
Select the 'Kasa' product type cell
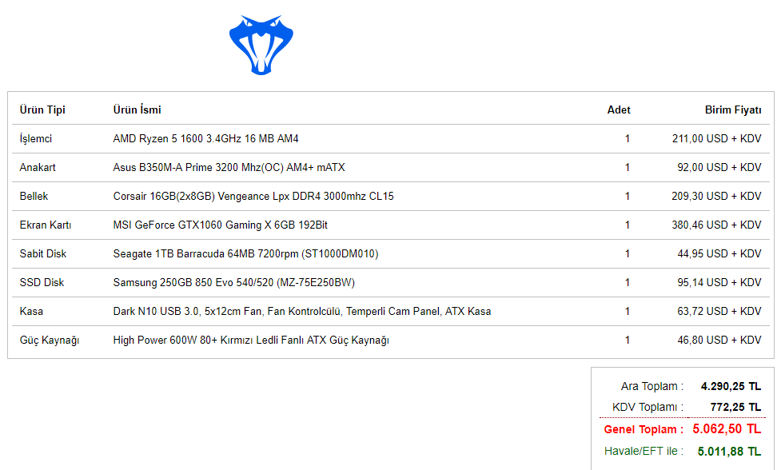pos(31,312)
